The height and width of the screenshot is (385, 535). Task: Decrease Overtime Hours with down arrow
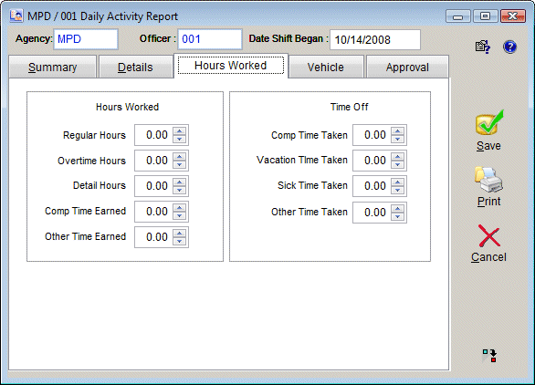pos(180,164)
